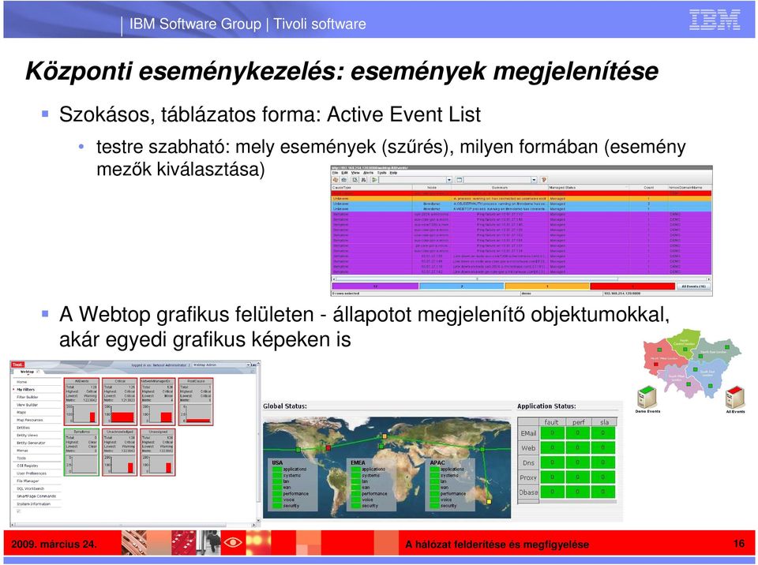Click the Unassigned filter monitor box
Viewport: 758px width, 565px height.
(x=158, y=452)
